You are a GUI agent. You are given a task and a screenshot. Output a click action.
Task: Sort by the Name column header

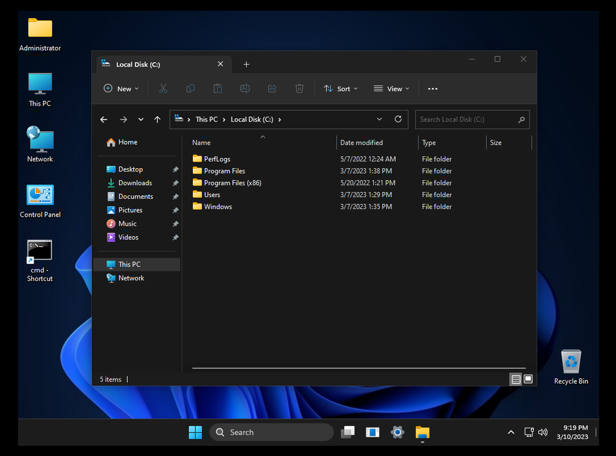[263, 142]
